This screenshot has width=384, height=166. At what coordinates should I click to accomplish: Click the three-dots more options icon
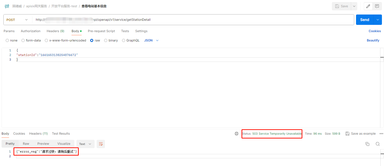click(381, 134)
